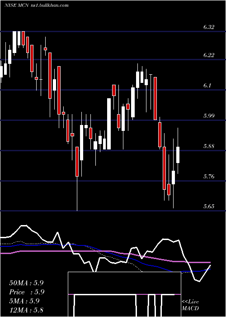Click the 5.88 price level label
This screenshot has width=226, height=317.
[209, 146]
